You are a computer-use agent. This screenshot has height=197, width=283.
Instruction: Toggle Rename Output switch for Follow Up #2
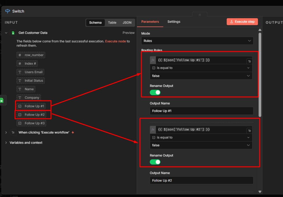click(x=155, y=162)
